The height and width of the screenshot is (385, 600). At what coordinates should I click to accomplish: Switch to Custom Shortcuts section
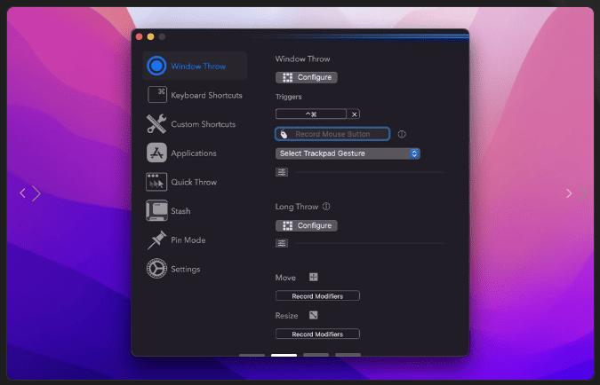[204, 124]
